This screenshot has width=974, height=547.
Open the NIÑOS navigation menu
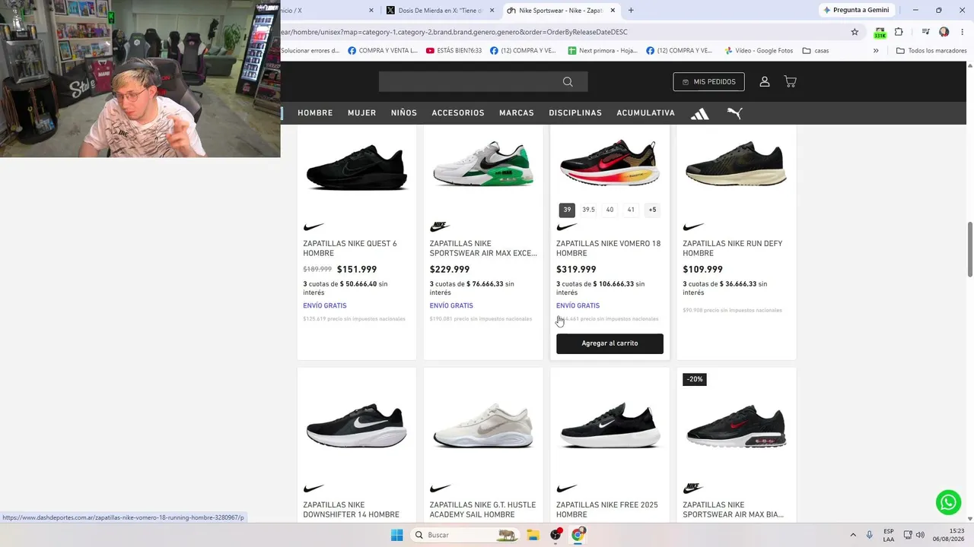pyautogui.click(x=404, y=113)
